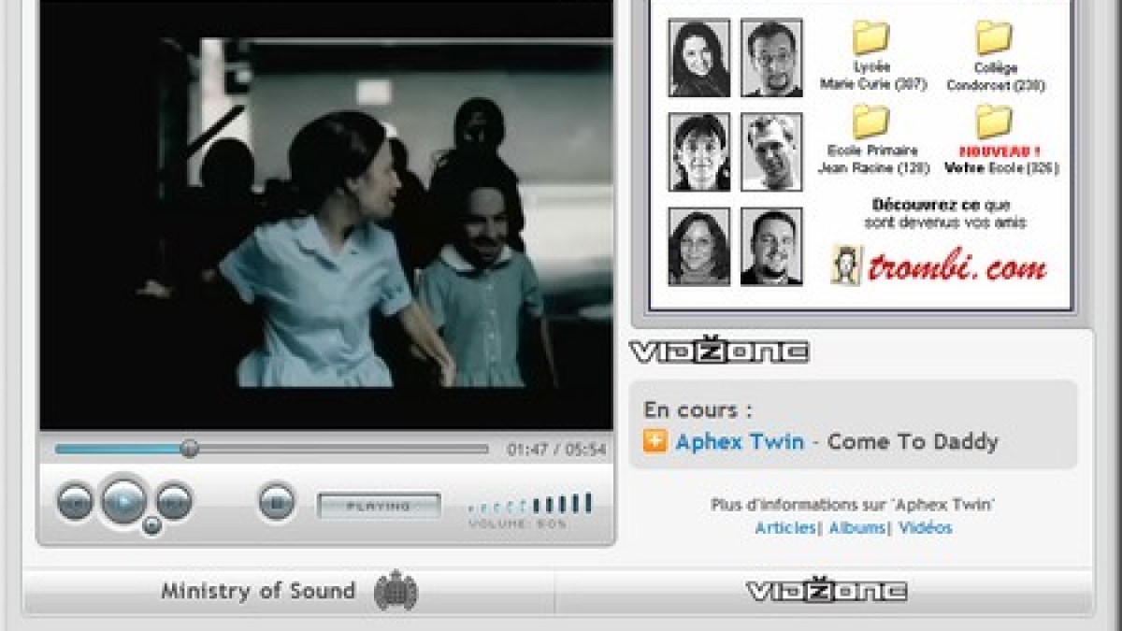Click the orange plus icon beside Aphex Twin
Image resolution: width=1122 pixels, height=631 pixels.
click(x=654, y=441)
